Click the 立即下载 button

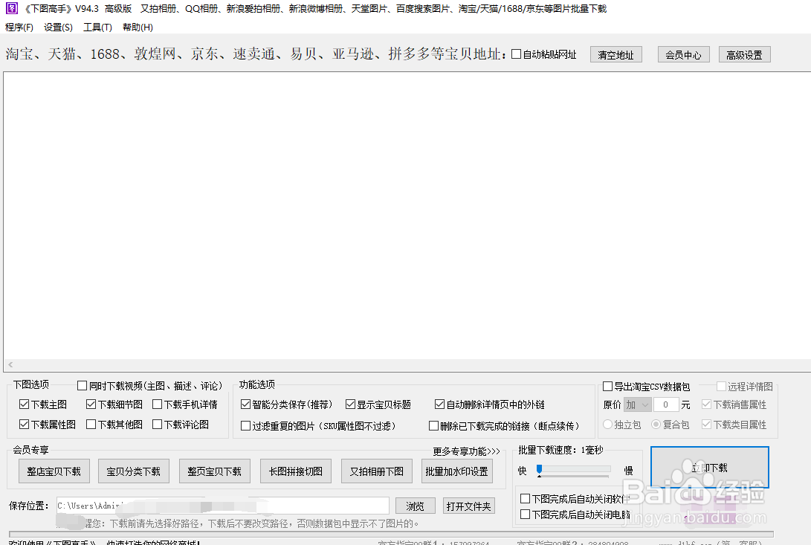(x=710, y=468)
